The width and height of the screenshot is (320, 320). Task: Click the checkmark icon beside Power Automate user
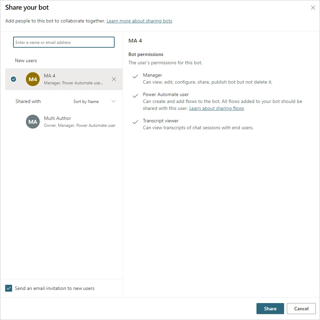click(135, 96)
